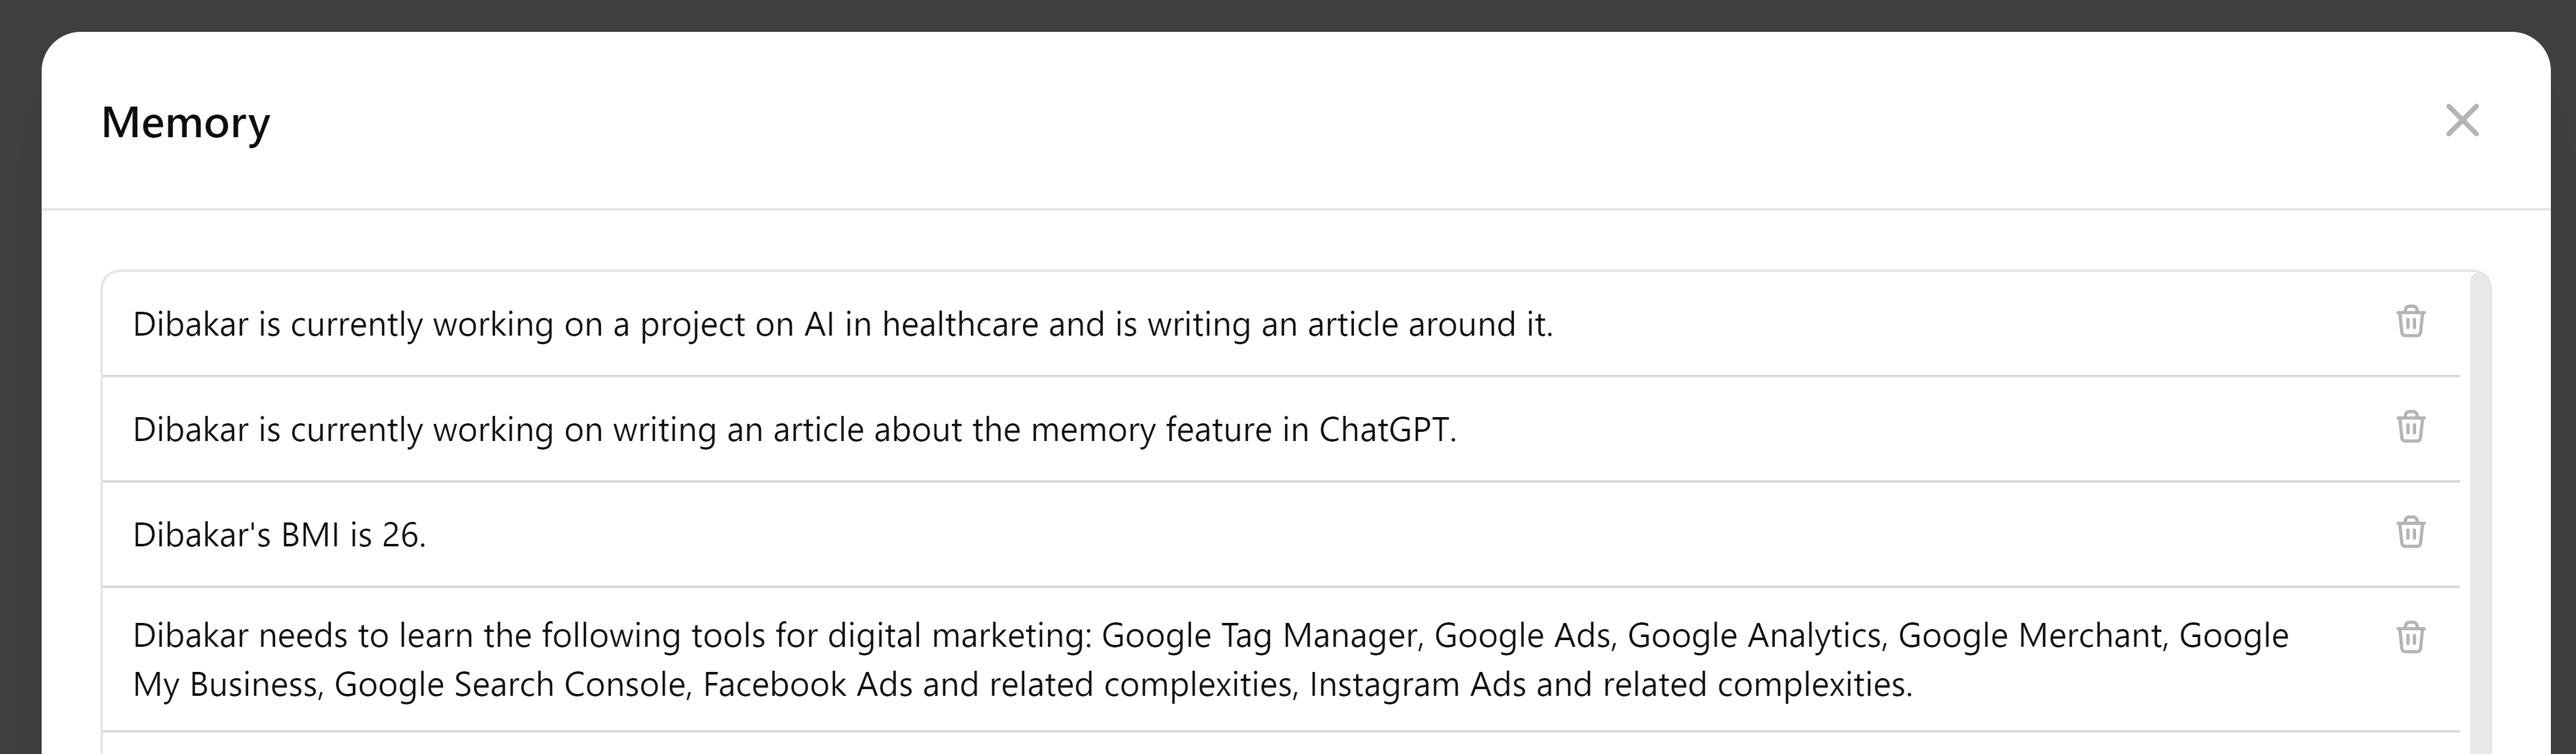Viewport: 2576px width, 754px height.
Task: Select the AI in healthcare project memory text
Action: point(842,325)
